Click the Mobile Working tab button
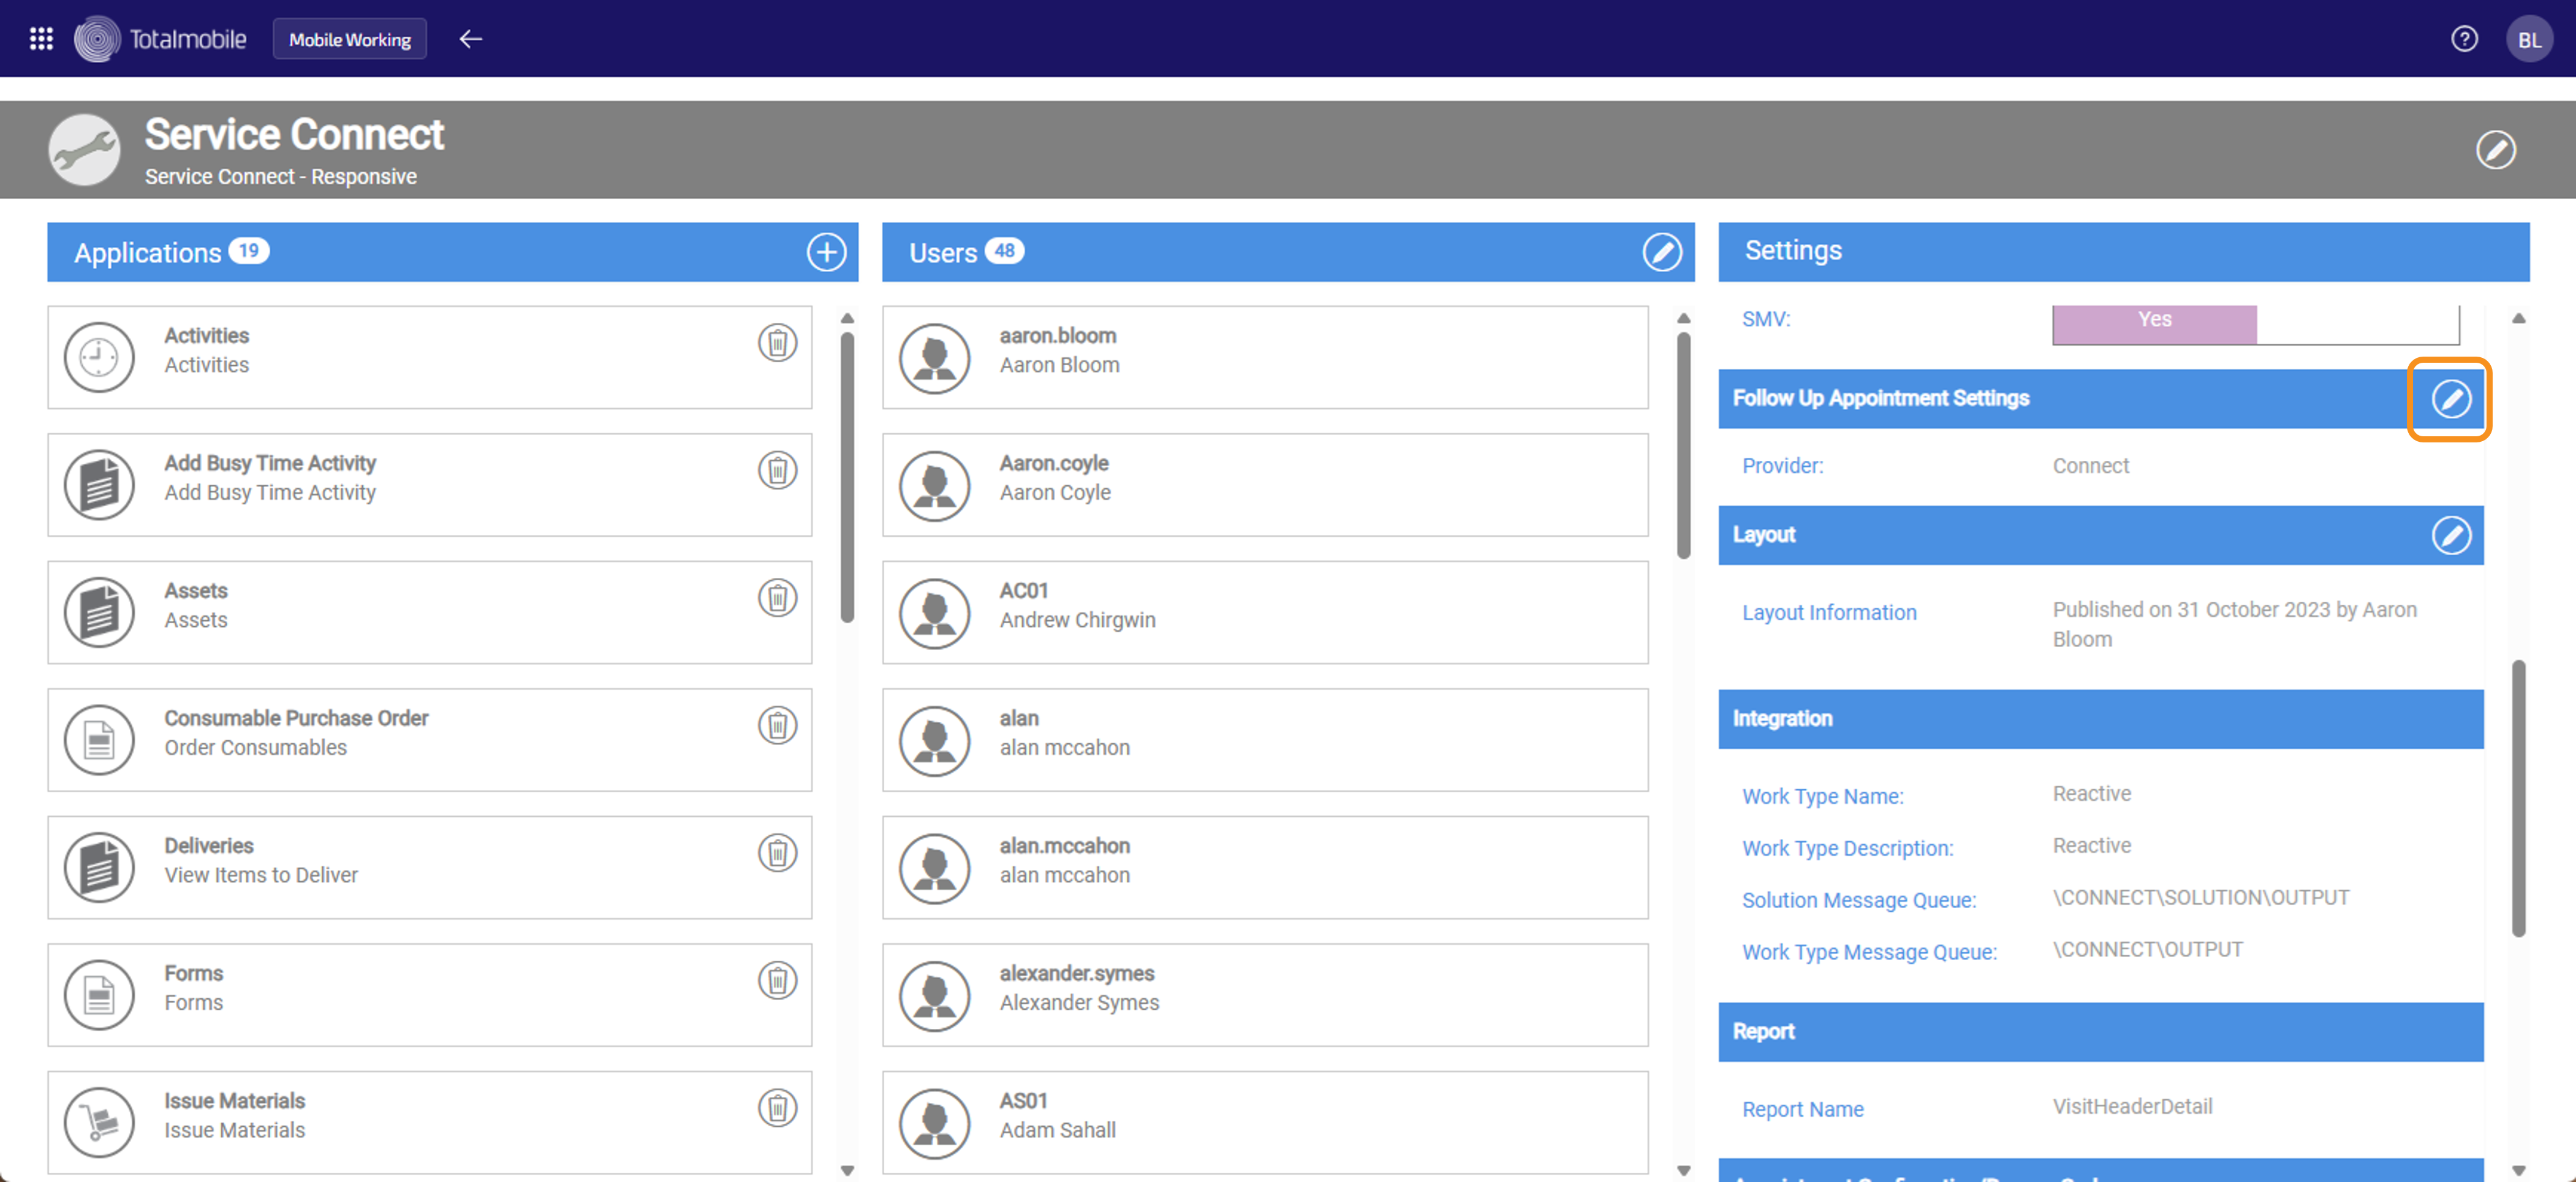This screenshot has width=2576, height=1182. 349,39
